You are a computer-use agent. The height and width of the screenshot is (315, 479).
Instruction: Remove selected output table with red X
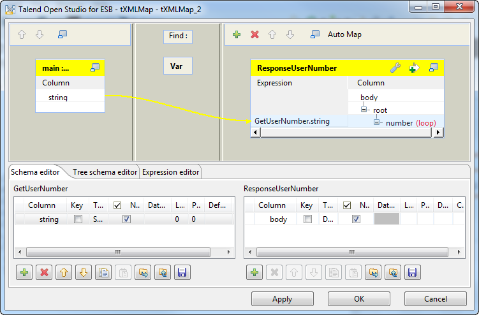254,34
